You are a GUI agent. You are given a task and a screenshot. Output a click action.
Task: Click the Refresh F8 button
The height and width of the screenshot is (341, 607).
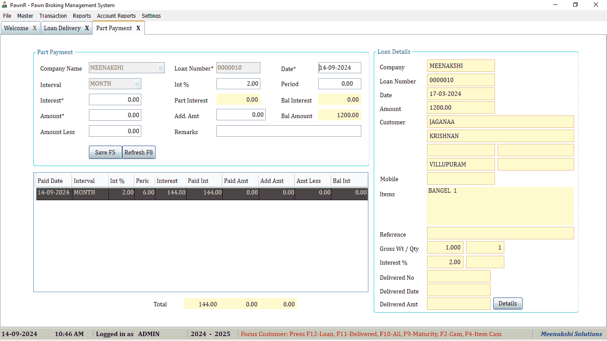tap(139, 152)
